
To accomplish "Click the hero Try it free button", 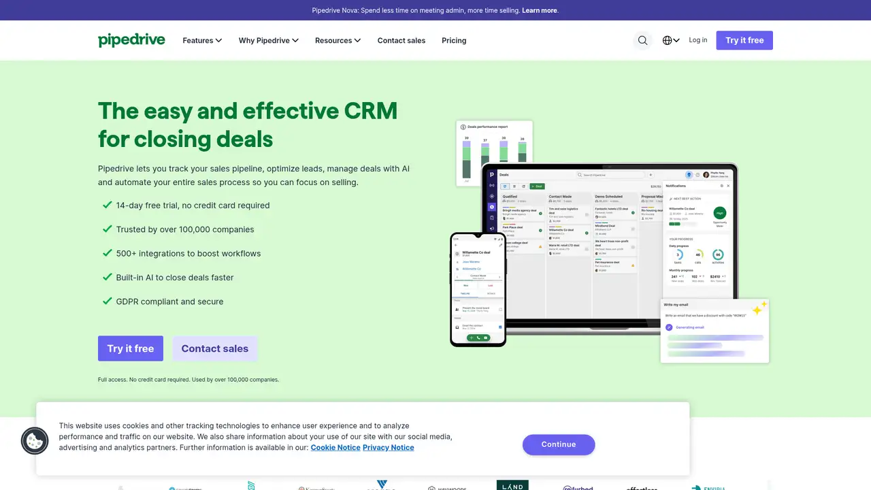I will pos(131,348).
